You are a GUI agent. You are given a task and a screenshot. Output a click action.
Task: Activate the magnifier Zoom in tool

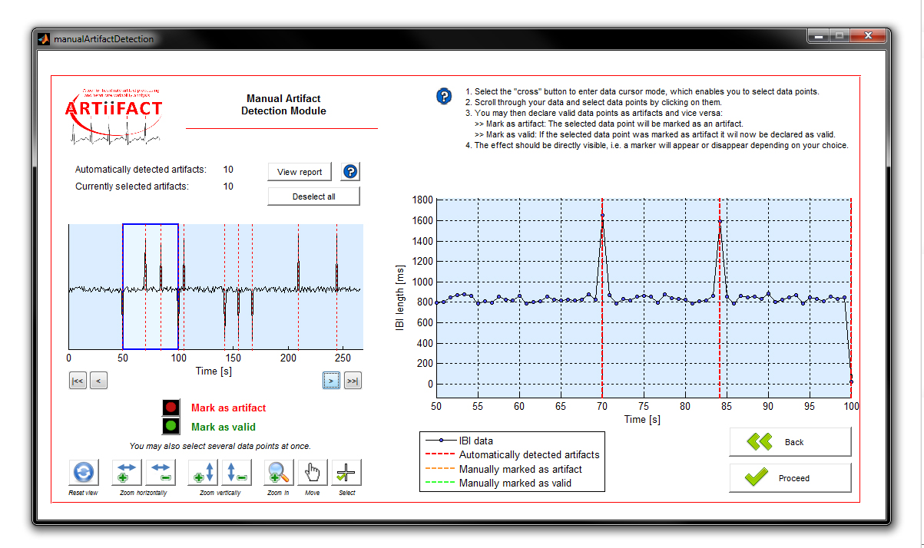279,473
